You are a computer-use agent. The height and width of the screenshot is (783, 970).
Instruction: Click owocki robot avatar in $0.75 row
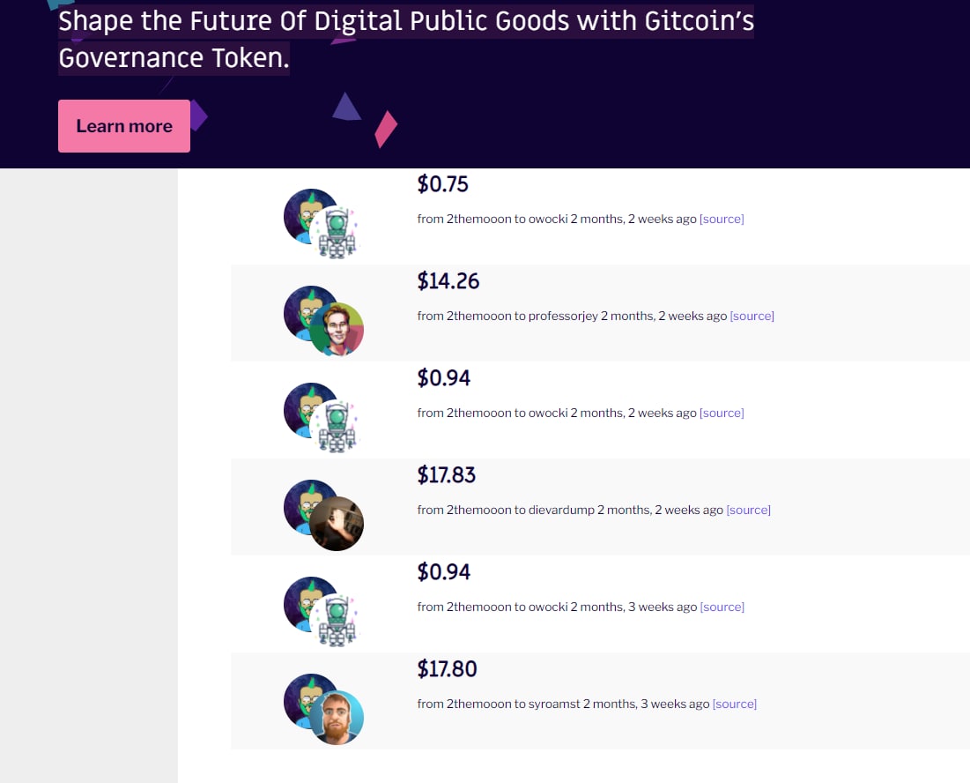point(337,233)
